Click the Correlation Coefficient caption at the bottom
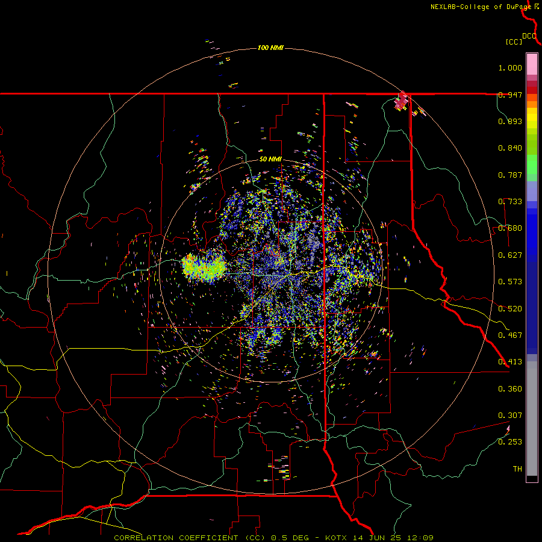Screen dimensions: 542x542 (x=273, y=538)
